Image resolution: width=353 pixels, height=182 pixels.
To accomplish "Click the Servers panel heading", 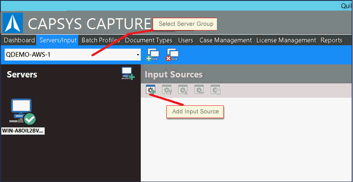I will (x=22, y=74).
